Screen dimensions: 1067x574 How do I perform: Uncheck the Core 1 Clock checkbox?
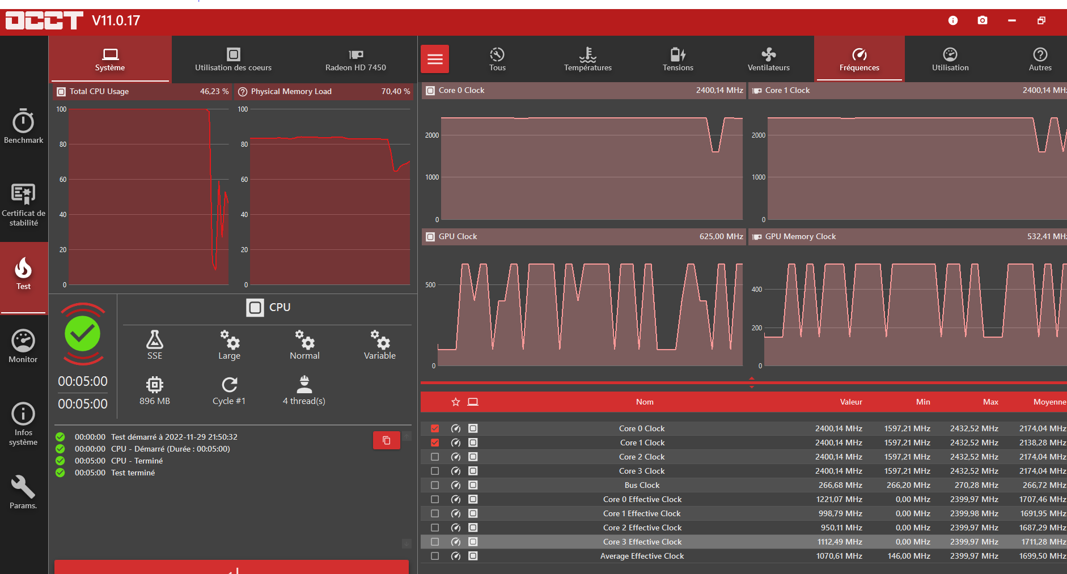[x=435, y=443]
